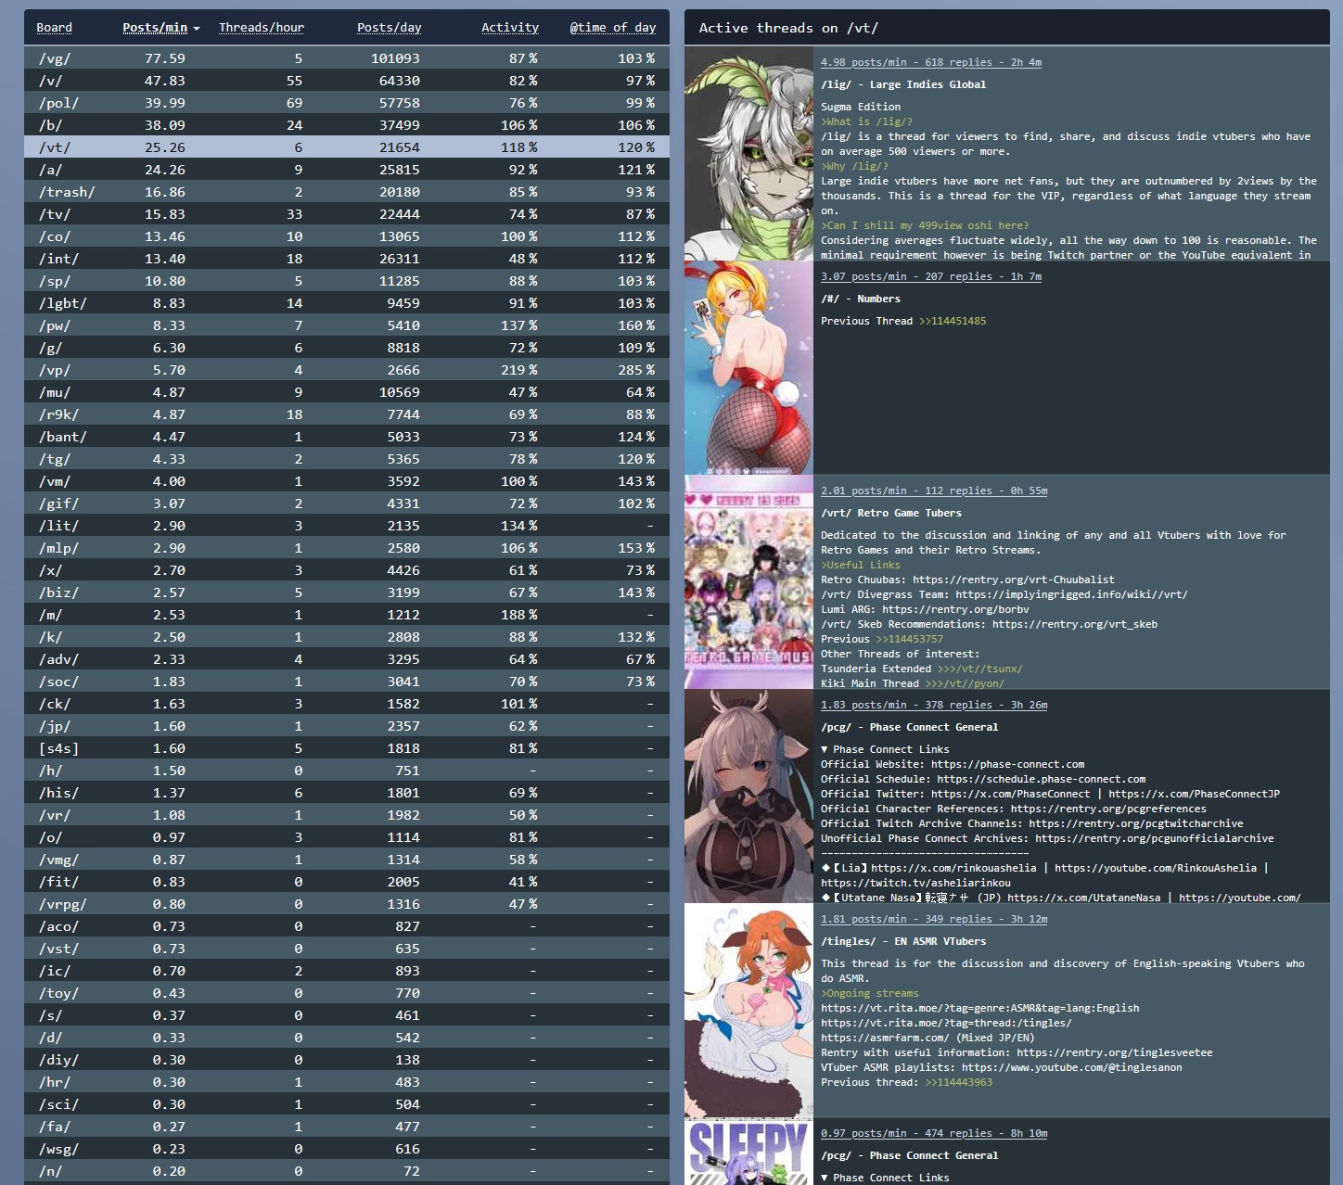Image resolution: width=1343 pixels, height=1185 pixels.
Task: Select the /sp/ board row
Action: coord(347,281)
